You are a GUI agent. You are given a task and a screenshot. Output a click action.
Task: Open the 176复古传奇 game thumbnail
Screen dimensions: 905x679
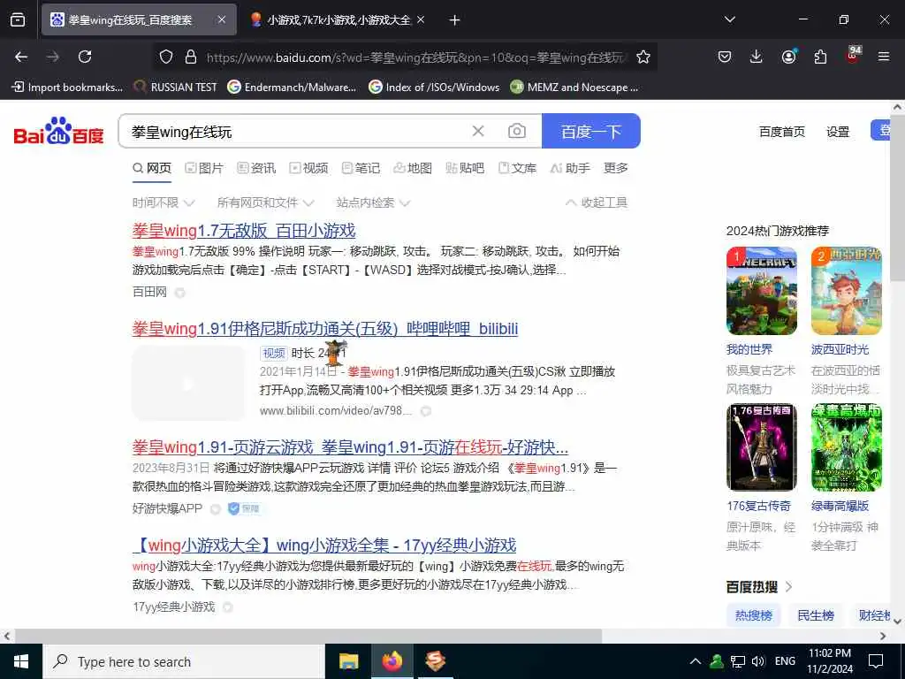761,446
